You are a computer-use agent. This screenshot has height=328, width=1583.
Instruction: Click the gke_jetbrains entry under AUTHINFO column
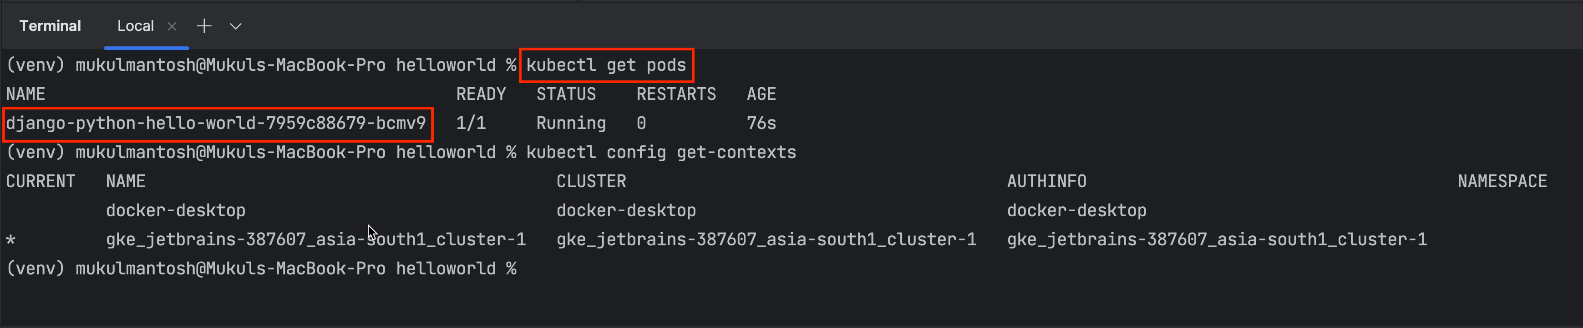click(x=1217, y=240)
